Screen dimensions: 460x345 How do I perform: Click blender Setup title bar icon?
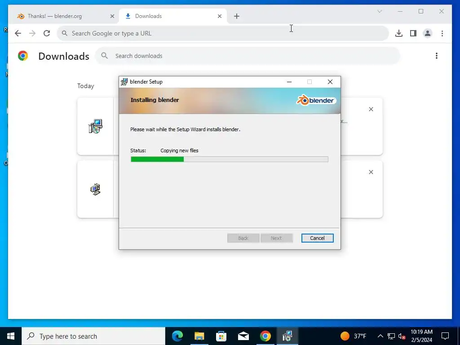124,82
